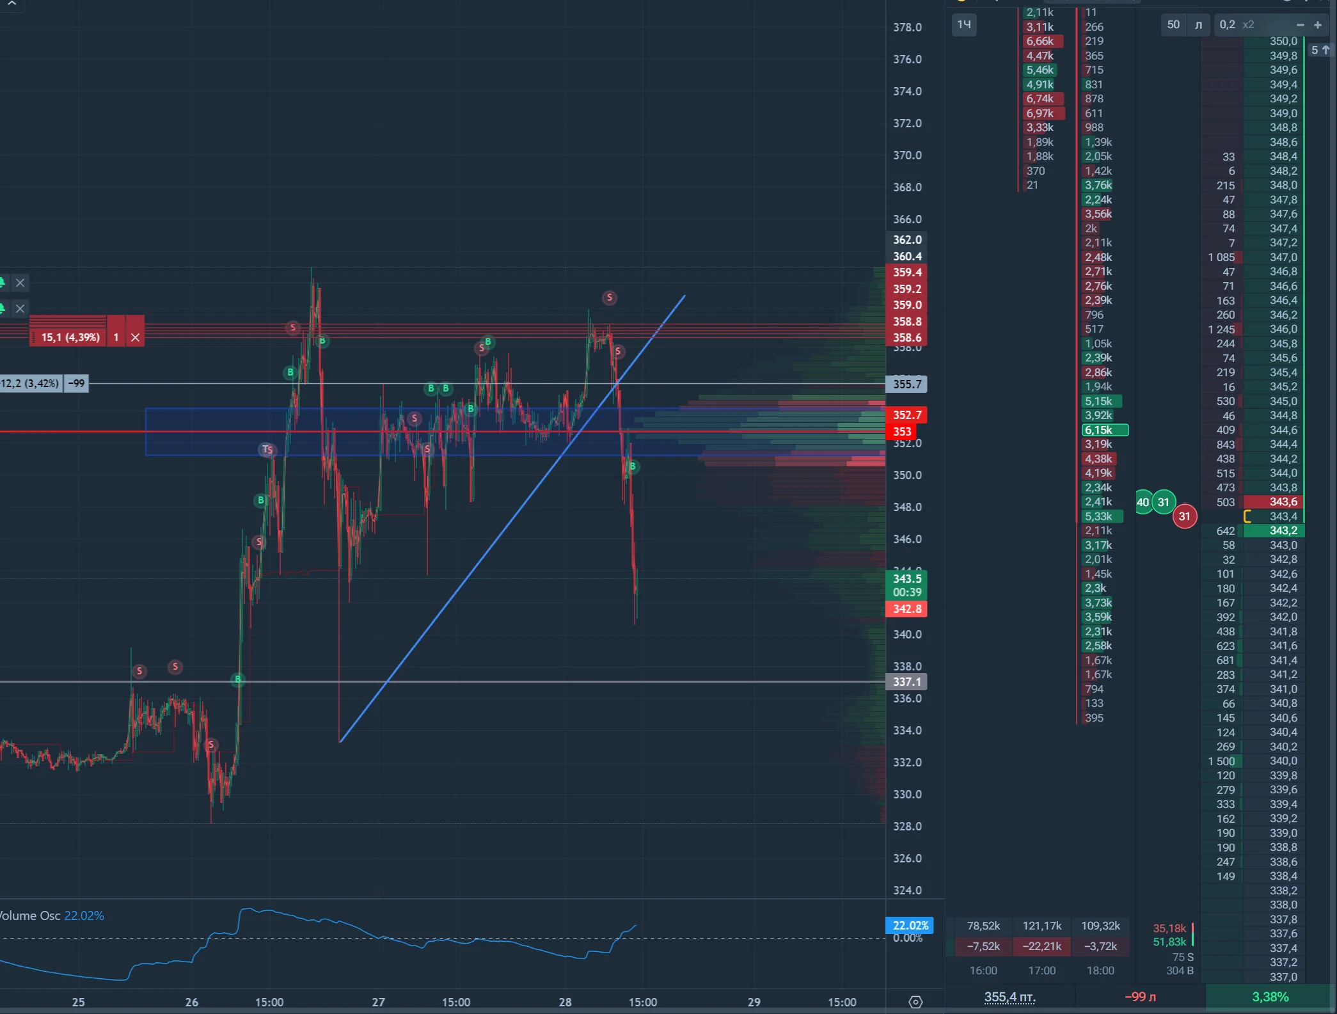
Task: Click the -99 л position status
Action: [x=1140, y=997]
